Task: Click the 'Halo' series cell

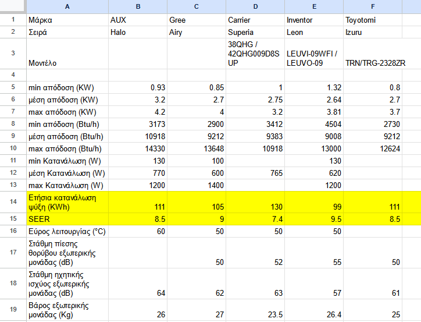Action: pos(138,32)
